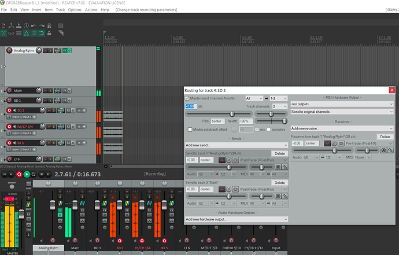The width and height of the screenshot is (399, 255).
Task: Toggle snap toolbar icon
Action: point(42,34)
